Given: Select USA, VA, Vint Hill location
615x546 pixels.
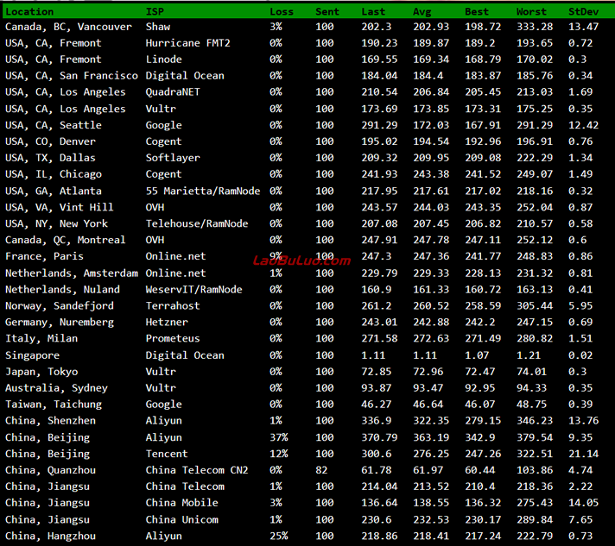Looking at the screenshot, I should [60, 207].
